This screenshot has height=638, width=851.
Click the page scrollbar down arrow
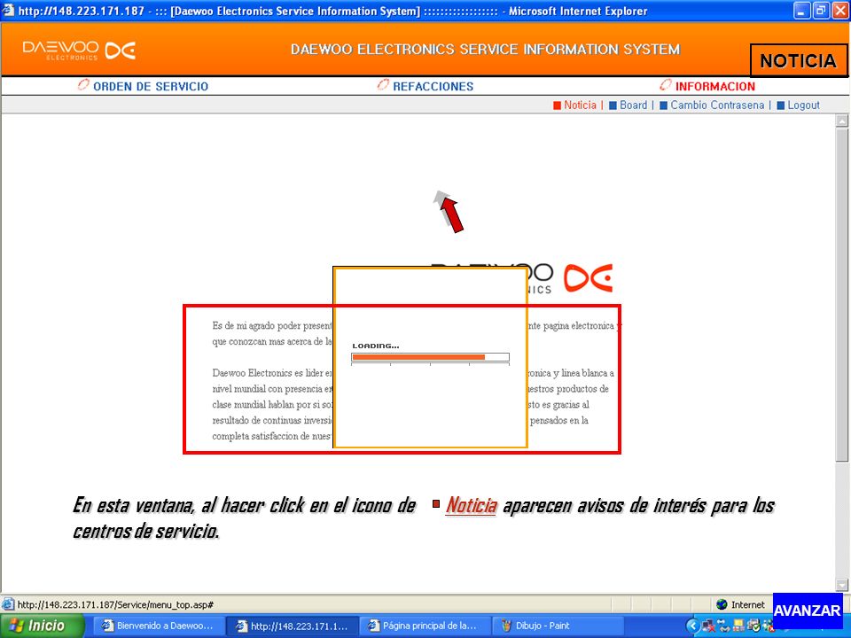click(x=842, y=585)
